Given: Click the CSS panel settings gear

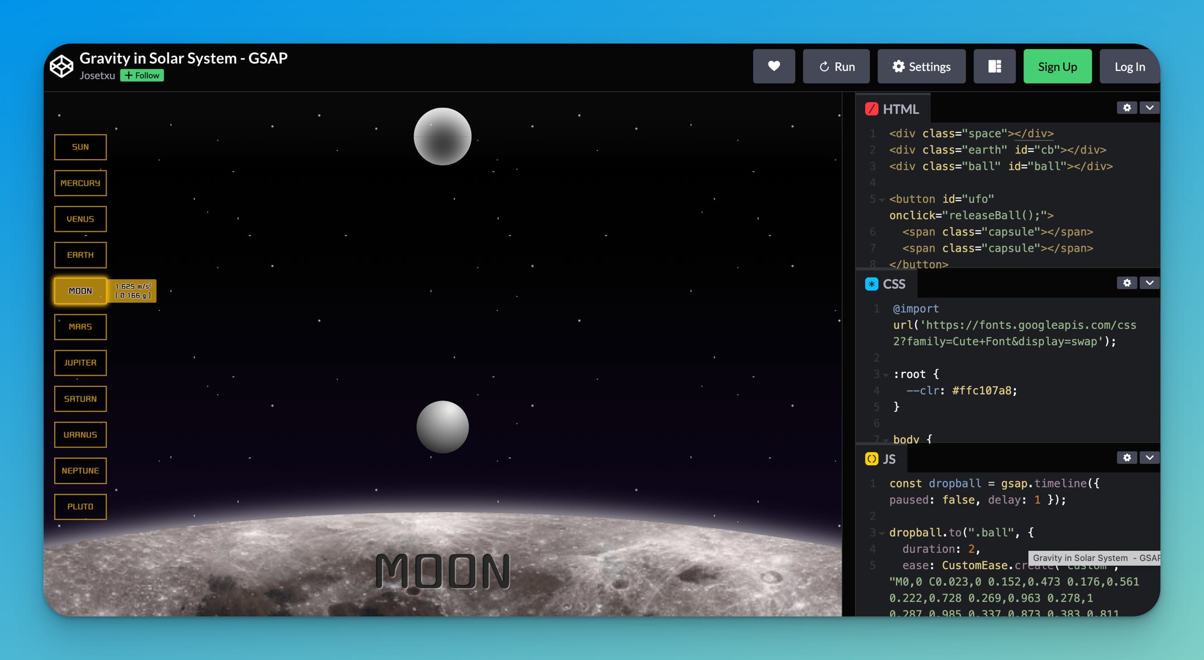Looking at the screenshot, I should pos(1127,283).
